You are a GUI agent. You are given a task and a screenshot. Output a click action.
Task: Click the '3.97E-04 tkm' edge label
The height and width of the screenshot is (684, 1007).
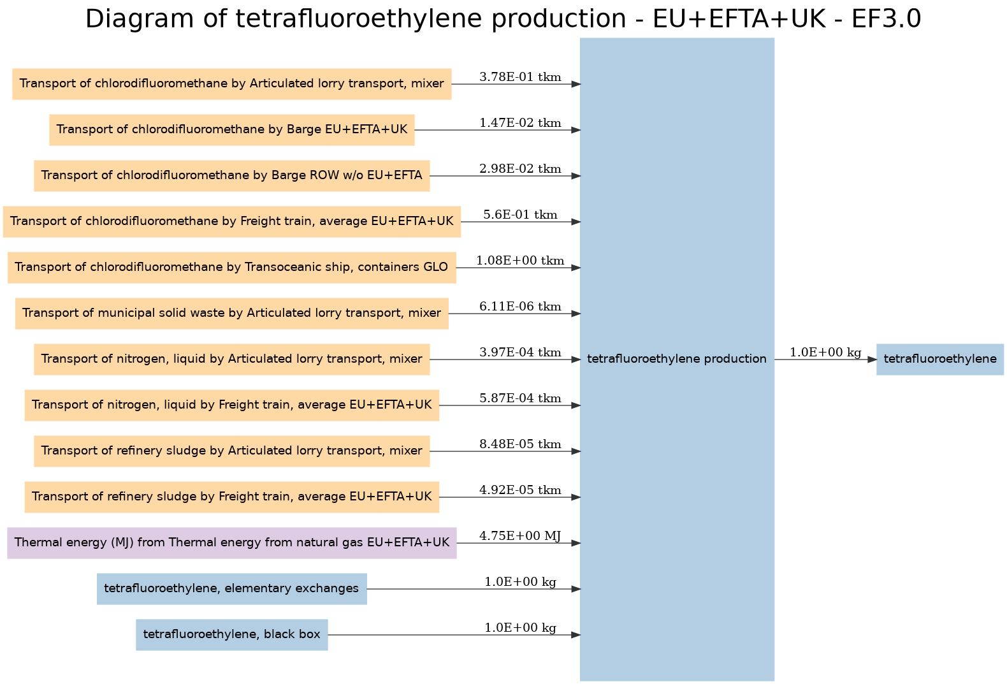520,353
